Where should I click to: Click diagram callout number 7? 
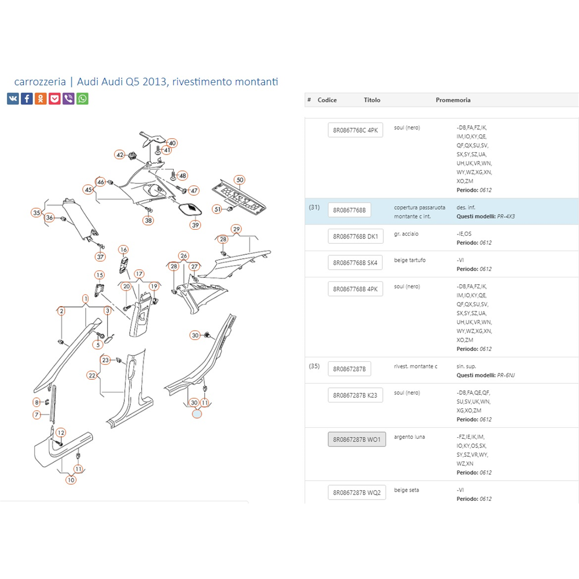pos(36,415)
